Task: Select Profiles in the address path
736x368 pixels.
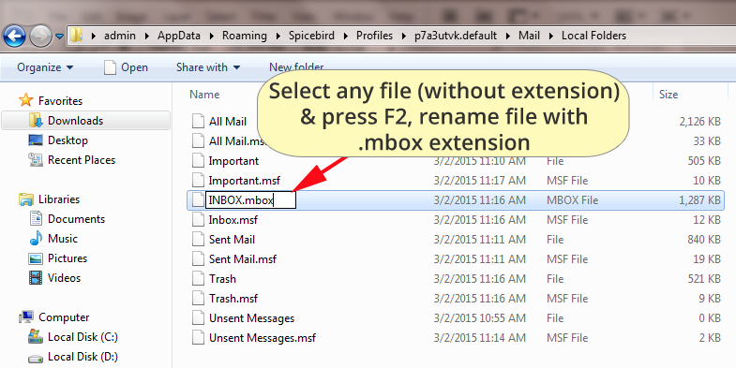Action: tap(374, 36)
